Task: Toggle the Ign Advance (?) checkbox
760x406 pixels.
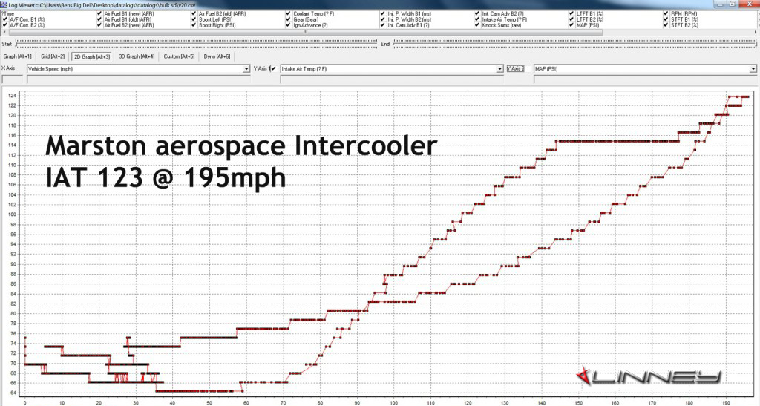Action: pyautogui.click(x=289, y=25)
